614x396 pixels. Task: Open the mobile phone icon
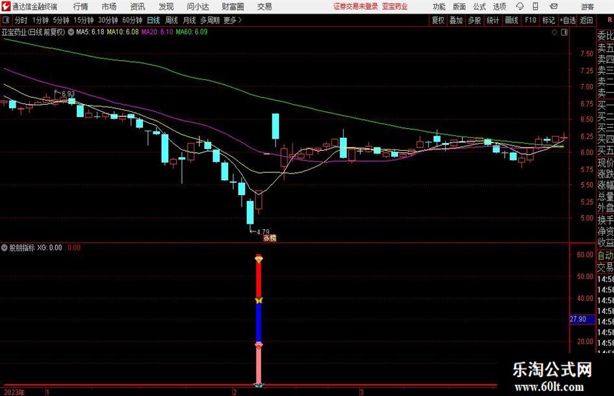[x=535, y=7]
